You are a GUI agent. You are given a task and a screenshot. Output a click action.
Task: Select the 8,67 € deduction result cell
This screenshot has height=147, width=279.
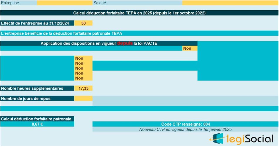(x=37, y=124)
